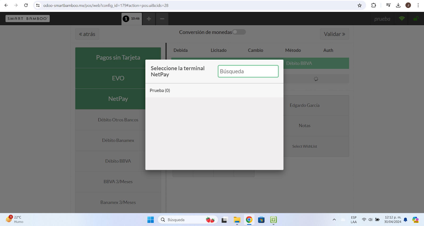Click the Auth column header
This screenshot has height=226, width=424.
tap(328, 50)
